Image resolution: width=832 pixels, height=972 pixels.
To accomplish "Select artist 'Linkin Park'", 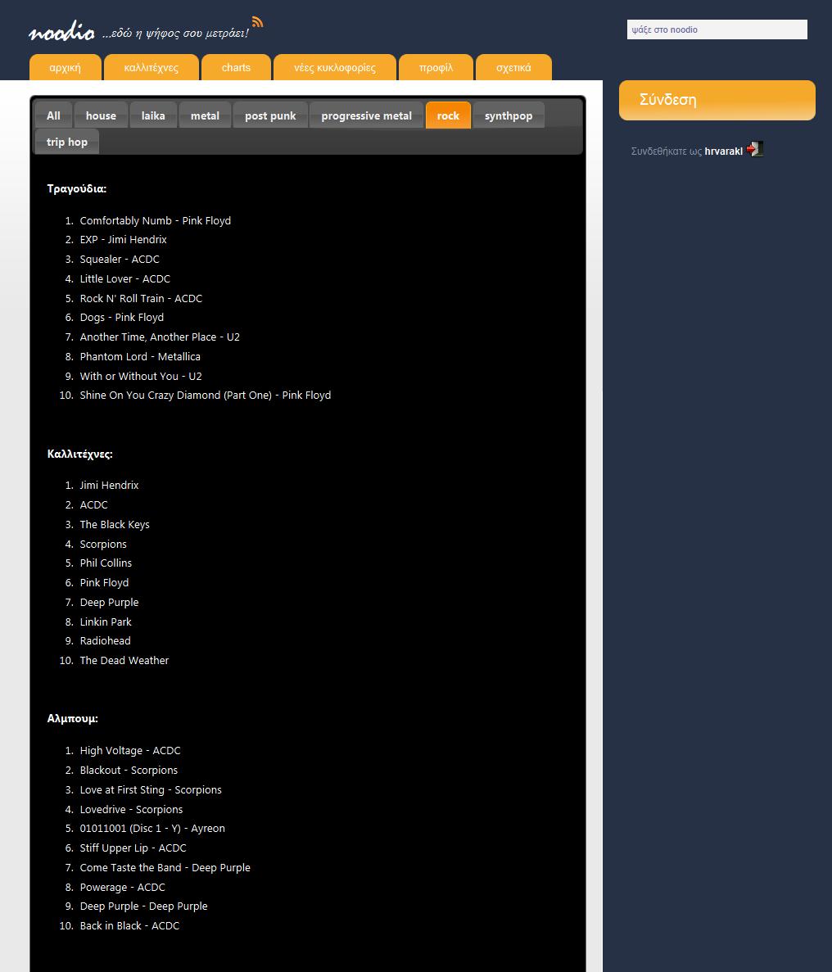I will (106, 622).
